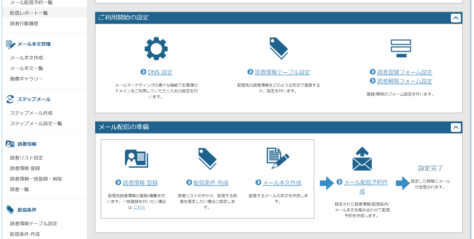Click the envelope upload icon above メール配信予約作成
Image resolution: width=474 pixels, height=239 pixels.
pos(362,159)
